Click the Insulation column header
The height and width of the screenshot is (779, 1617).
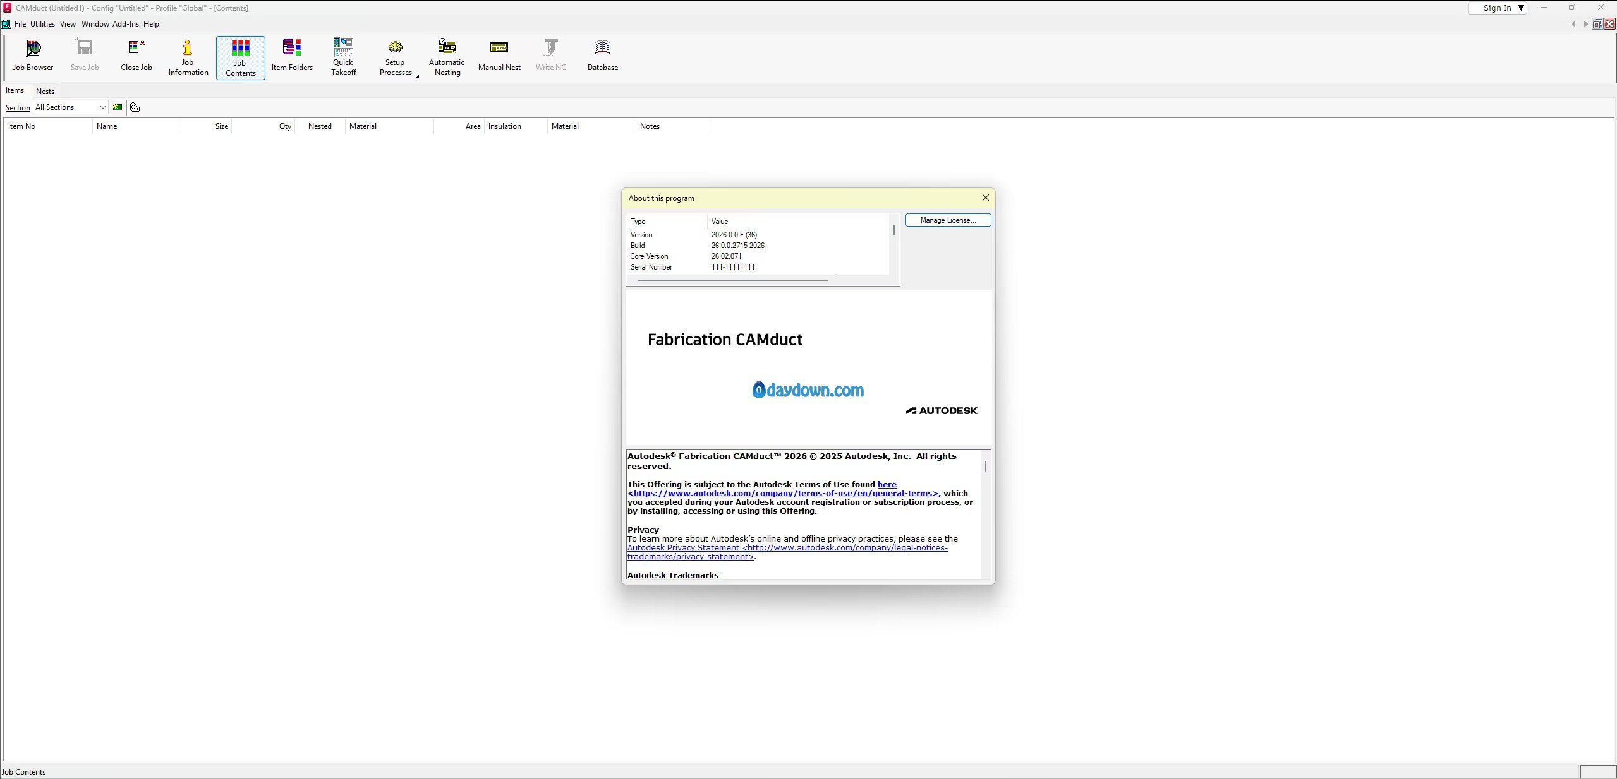[x=516, y=126]
